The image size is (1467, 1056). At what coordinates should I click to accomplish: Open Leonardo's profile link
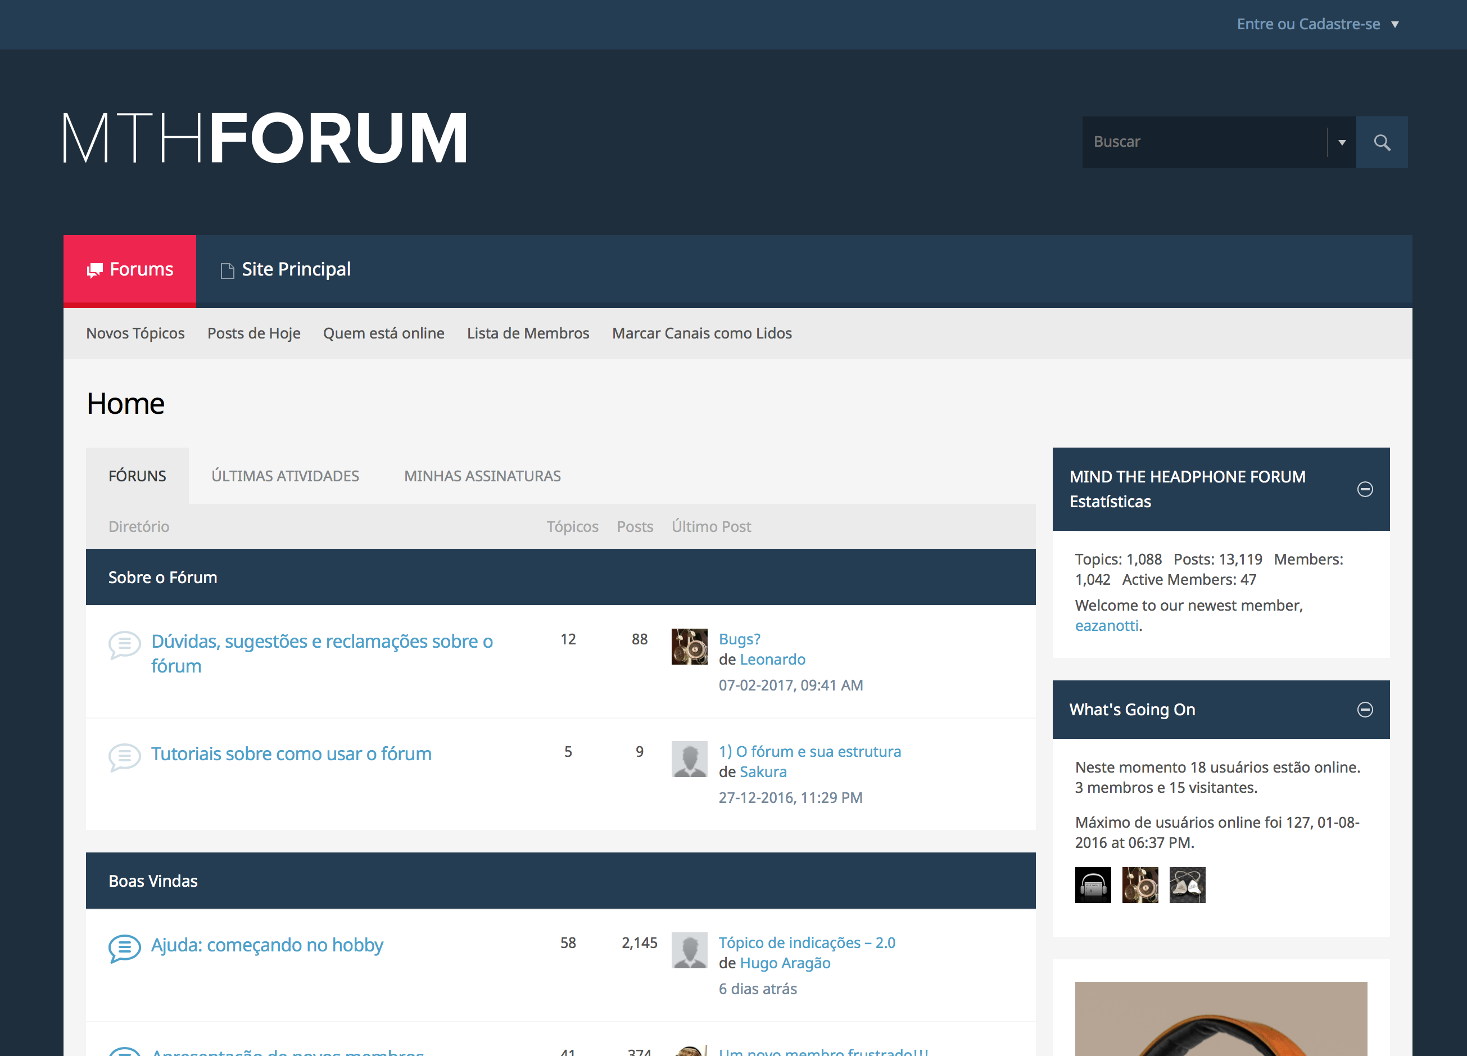772,660
